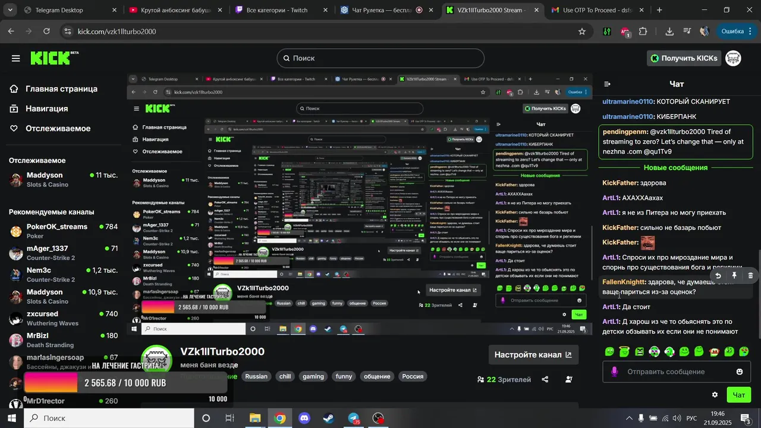Screen dimensions: 761x428
Task: Open the tab search dropdown arrow
Action: tap(11, 10)
